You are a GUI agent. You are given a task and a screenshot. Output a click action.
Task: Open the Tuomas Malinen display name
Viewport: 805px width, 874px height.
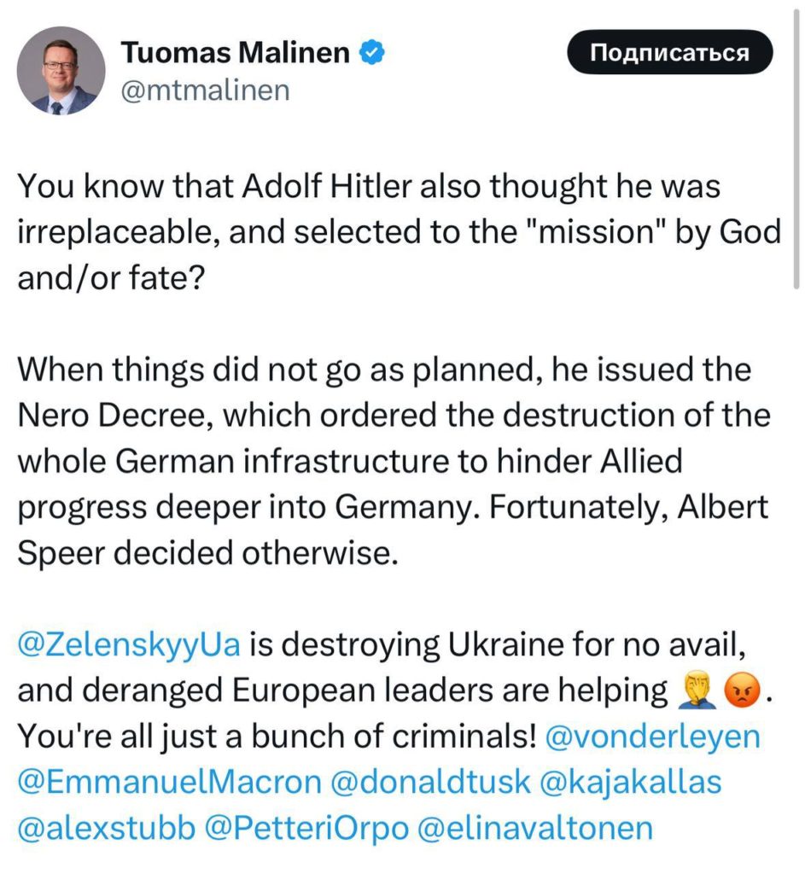(x=235, y=53)
